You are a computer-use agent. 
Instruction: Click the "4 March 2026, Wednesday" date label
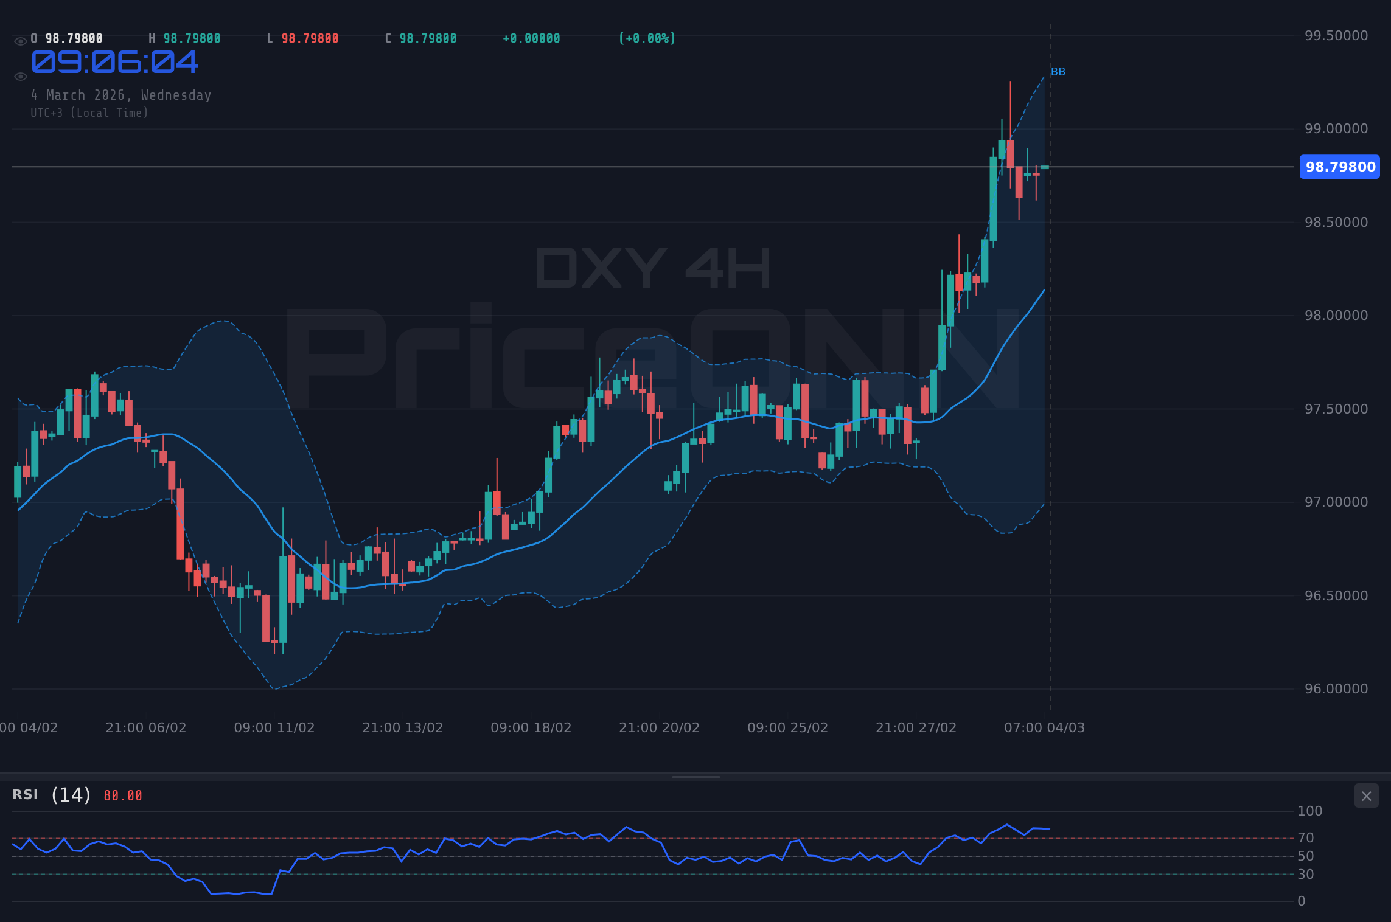(x=121, y=95)
